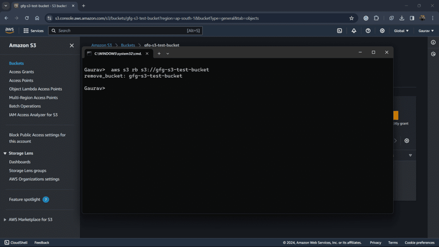Open Block Public Access settings for this account
This screenshot has width=439, height=247.
coord(37,138)
